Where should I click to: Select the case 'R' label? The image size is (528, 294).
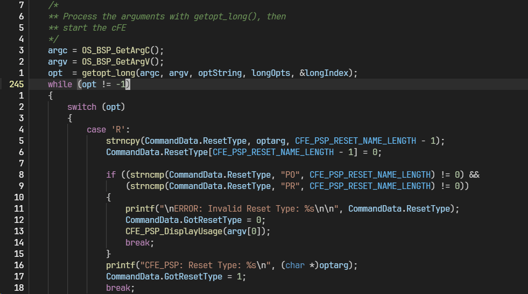(x=108, y=130)
